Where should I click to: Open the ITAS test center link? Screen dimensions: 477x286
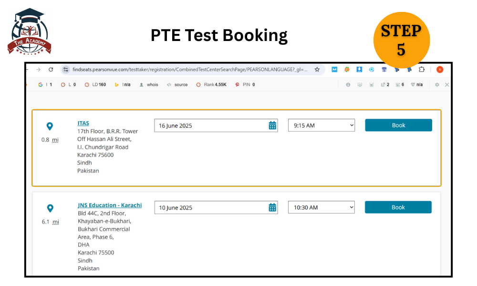coord(83,123)
